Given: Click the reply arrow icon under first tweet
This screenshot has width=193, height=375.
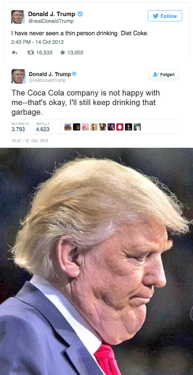Looking at the screenshot, I should (15, 52).
